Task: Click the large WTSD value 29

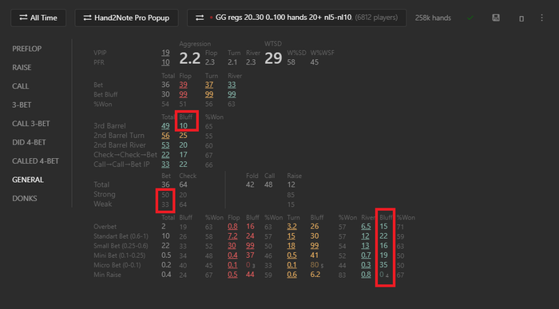Action: pyautogui.click(x=273, y=58)
